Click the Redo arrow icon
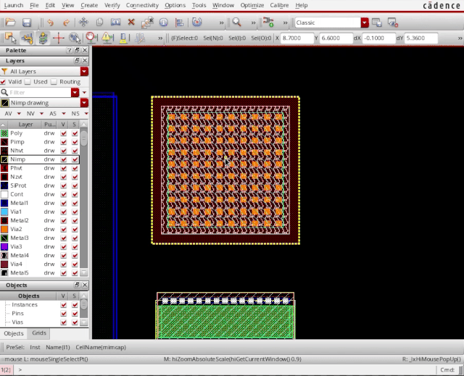The image size is (464, 376). click(x=66, y=22)
